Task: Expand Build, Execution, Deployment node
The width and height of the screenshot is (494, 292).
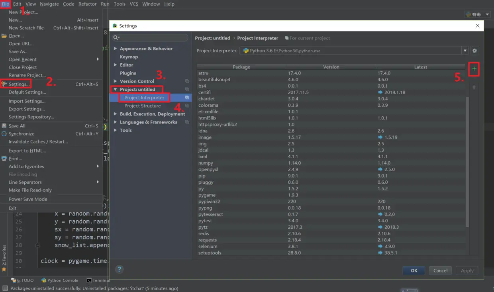Action: (x=116, y=114)
